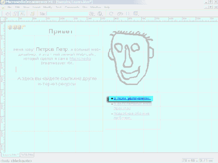Open Preview/Debug in Browser globe menu
This screenshot has height=163, width=218.
coord(100,14)
